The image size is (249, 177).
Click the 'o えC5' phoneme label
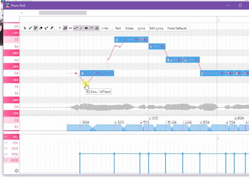tap(119, 122)
